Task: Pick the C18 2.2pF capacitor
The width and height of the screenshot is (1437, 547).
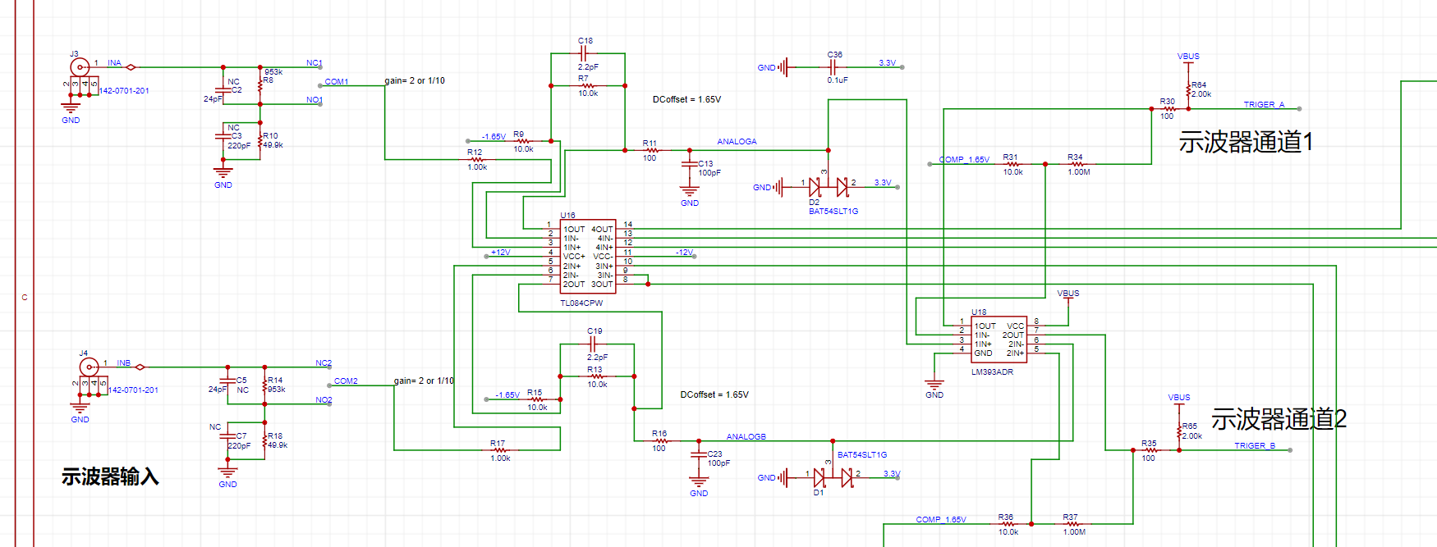Action: coord(587,54)
